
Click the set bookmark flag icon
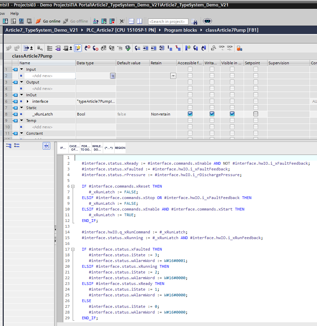tap(188, 48)
